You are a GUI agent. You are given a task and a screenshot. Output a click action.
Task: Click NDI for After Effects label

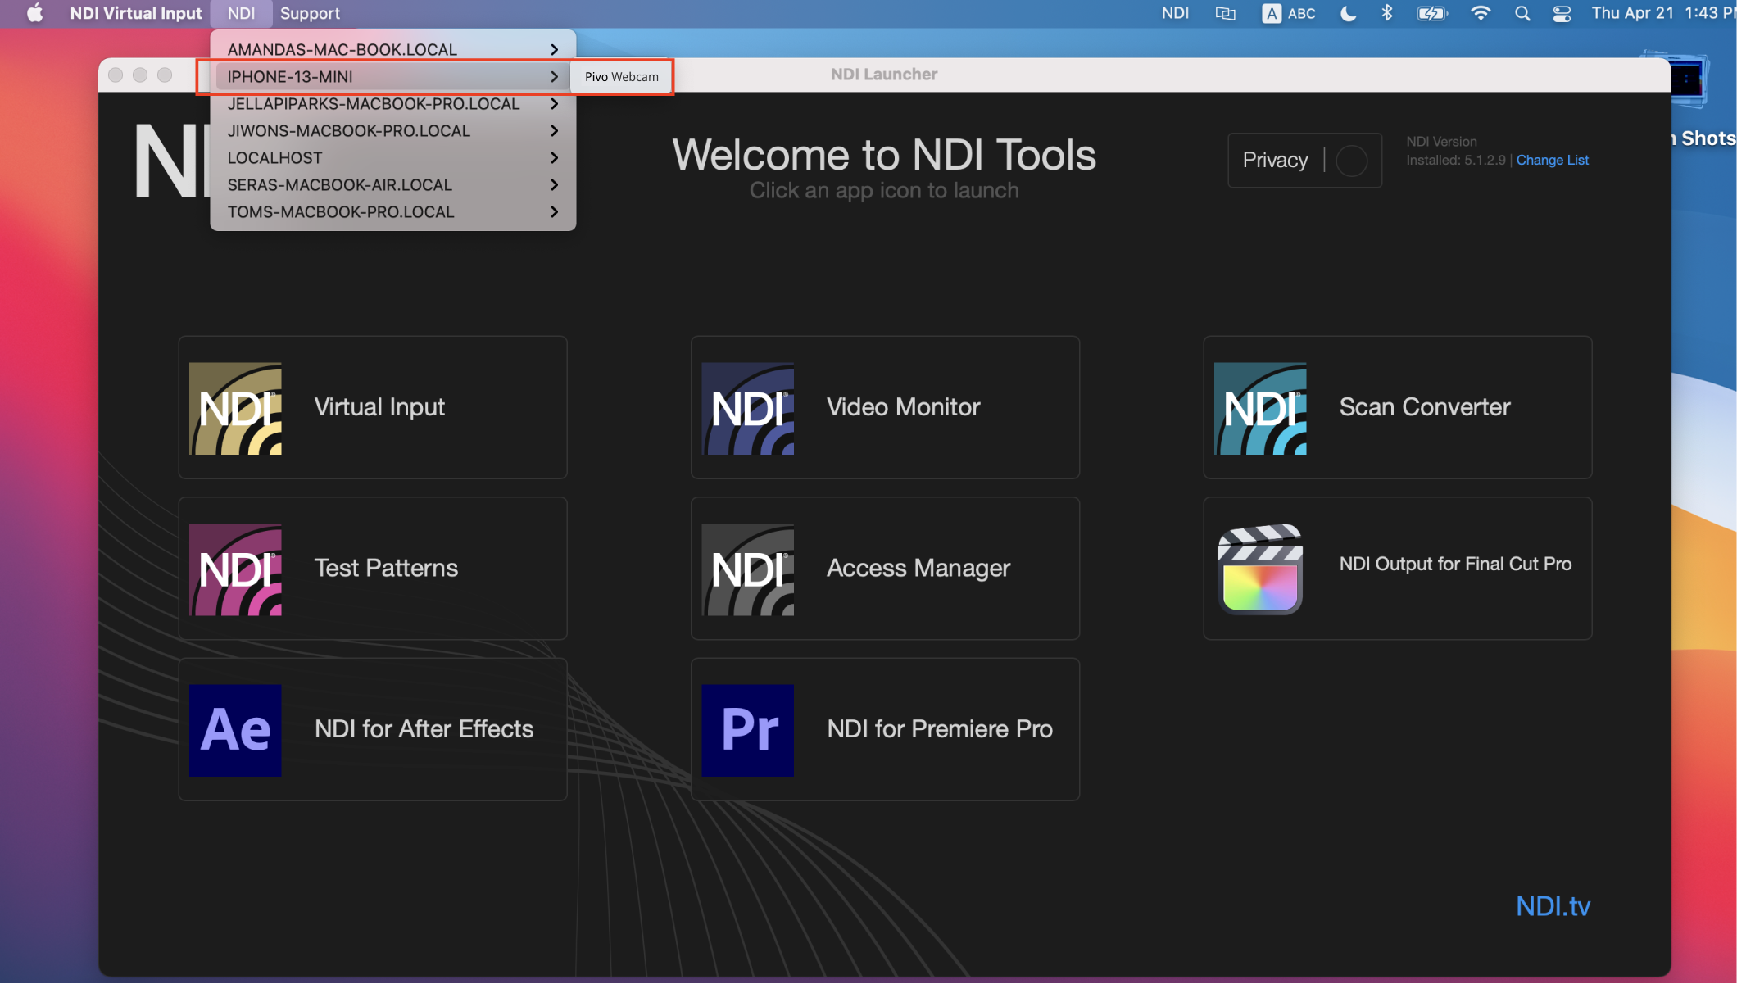pyautogui.click(x=424, y=728)
